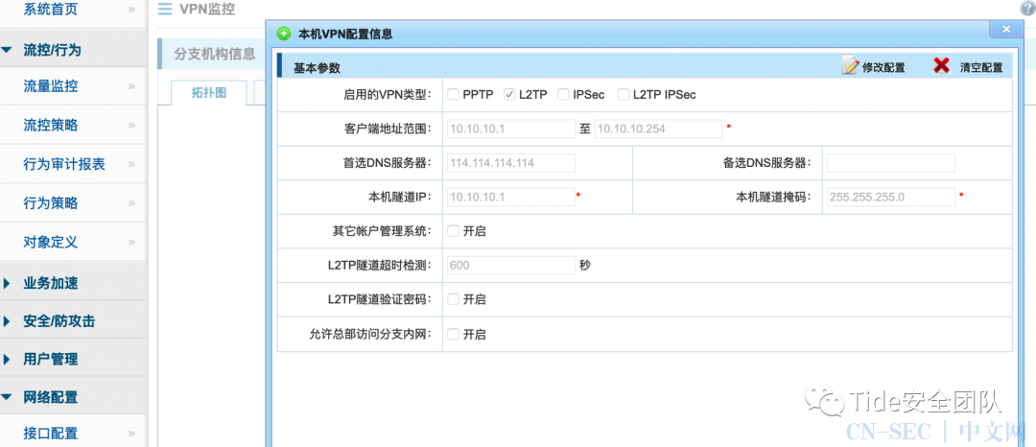1036x447 pixels.
Task: Enable the L2TP IPSec checkbox
Action: tap(624, 94)
